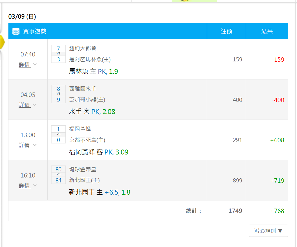The image size is (297, 247).
Task: Select team name 京都不死鳥(主)
Action: click(x=87, y=140)
